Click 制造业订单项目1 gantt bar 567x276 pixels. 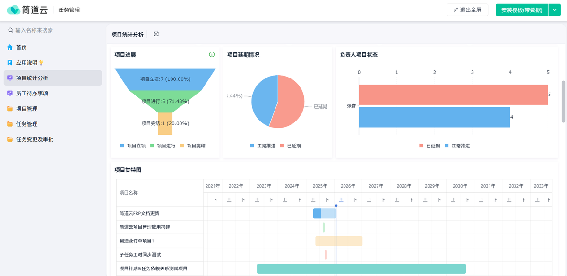339,241
